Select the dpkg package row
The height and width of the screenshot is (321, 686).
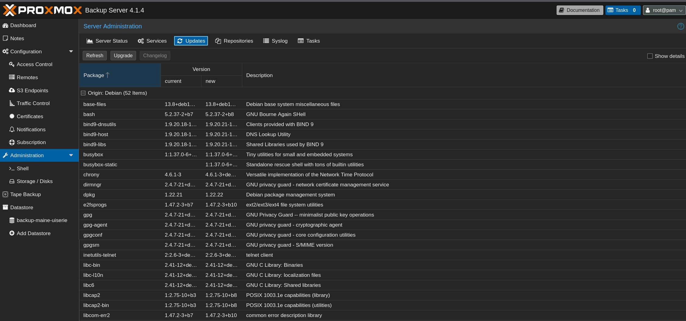[383, 195]
